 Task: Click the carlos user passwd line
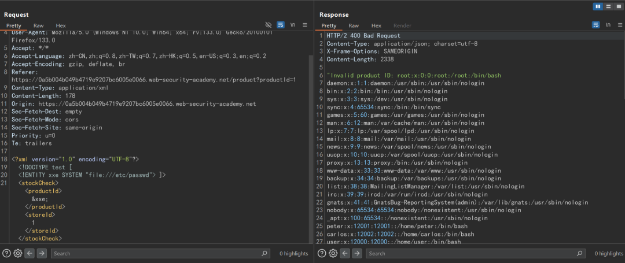pyautogui.click(x=400, y=234)
